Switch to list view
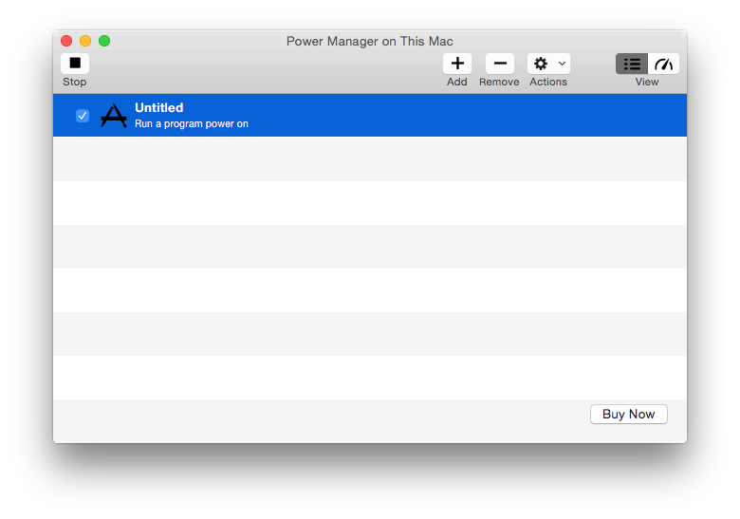 pos(632,64)
